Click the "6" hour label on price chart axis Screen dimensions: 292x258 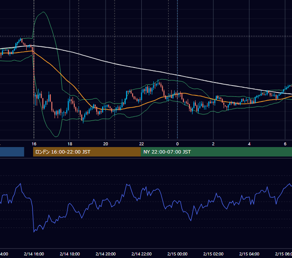point(285,144)
